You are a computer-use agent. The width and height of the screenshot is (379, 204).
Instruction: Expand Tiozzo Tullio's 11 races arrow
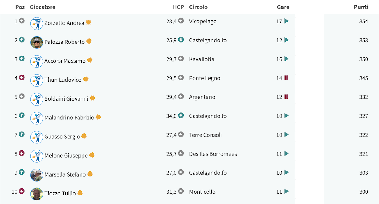pyautogui.click(x=286, y=191)
